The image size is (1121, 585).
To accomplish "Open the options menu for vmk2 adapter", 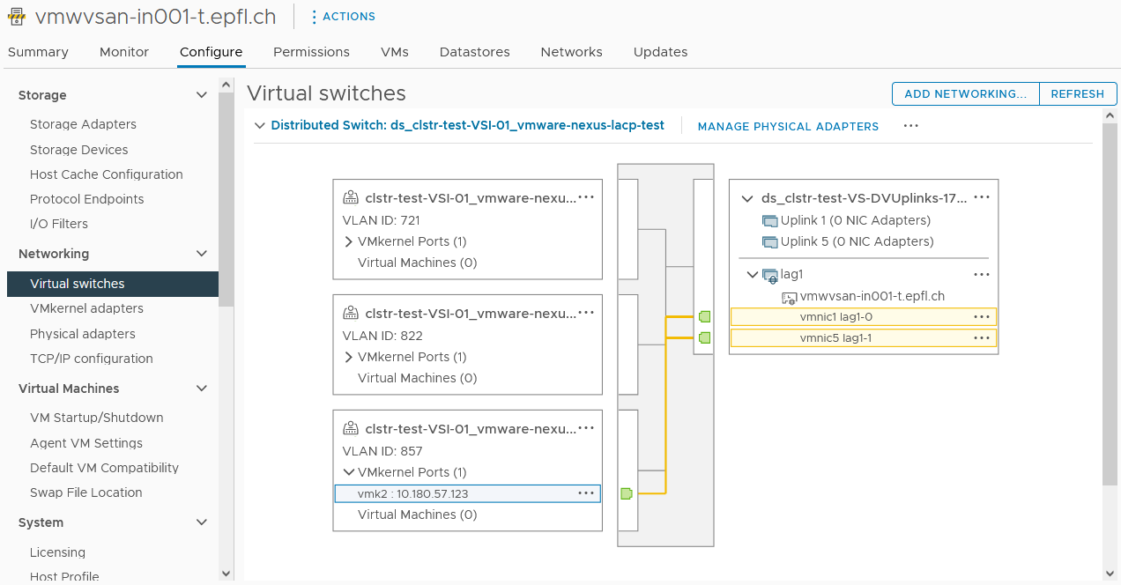I will click(586, 493).
